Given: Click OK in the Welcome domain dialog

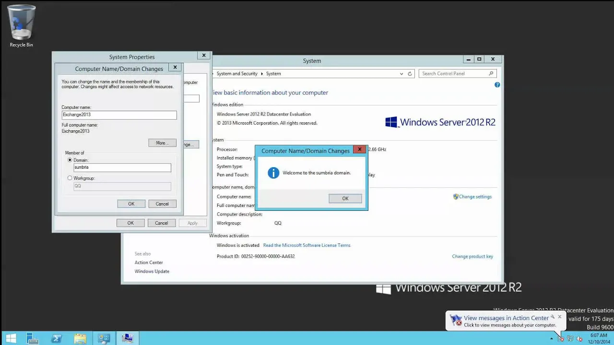Looking at the screenshot, I should click(x=345, y=198).
